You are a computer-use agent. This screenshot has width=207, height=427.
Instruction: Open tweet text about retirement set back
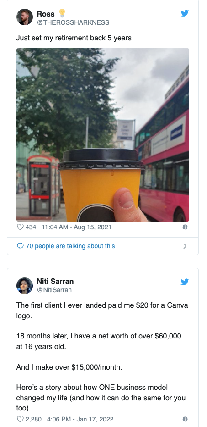click(74, 38)
